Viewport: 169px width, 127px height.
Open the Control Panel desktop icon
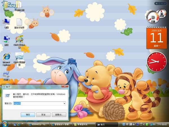pyautogui.click(x=6, y=75)
